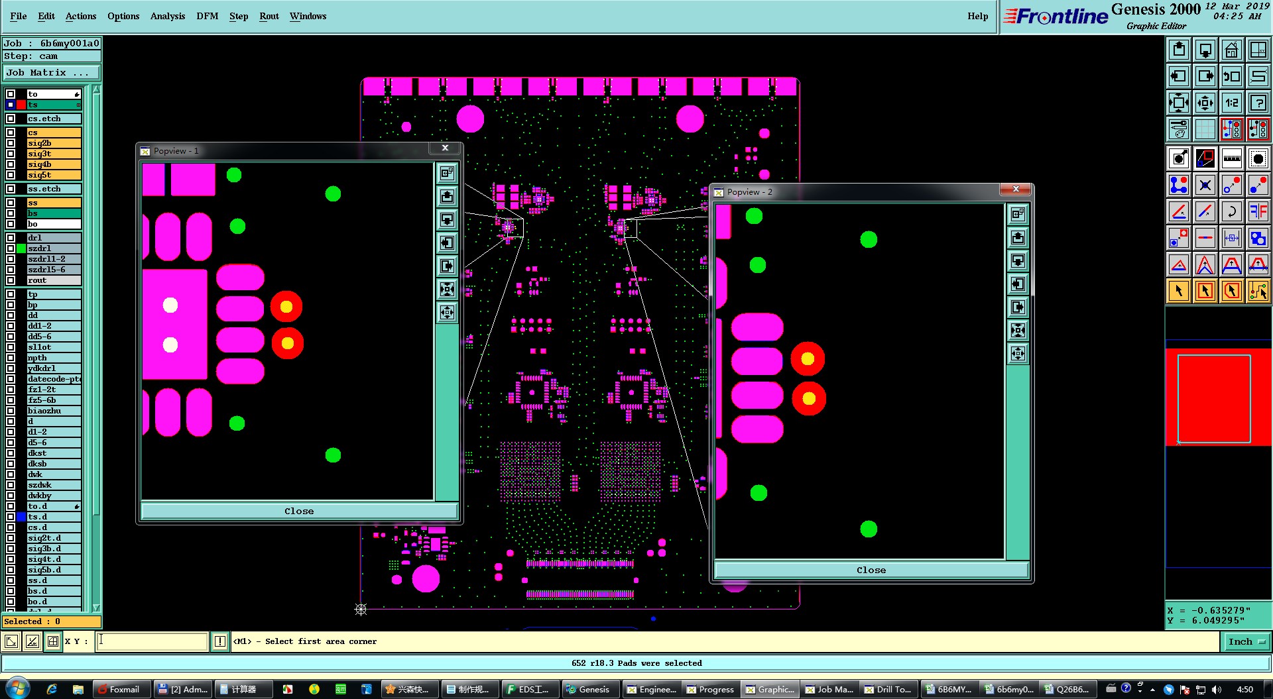Image resolution: width=1273 pixels, height=699 pixels.
Task: Click the Home view icon
Action: click(x=1232, y=50)
